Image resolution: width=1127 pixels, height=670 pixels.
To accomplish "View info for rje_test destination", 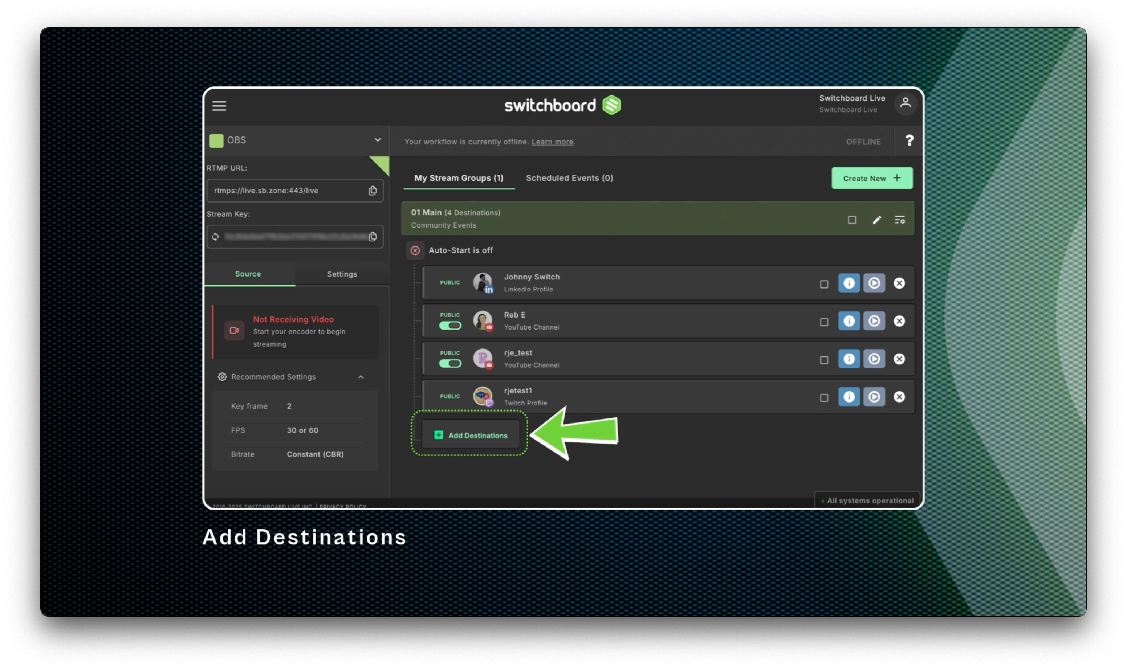I will [x=849, y=359].
